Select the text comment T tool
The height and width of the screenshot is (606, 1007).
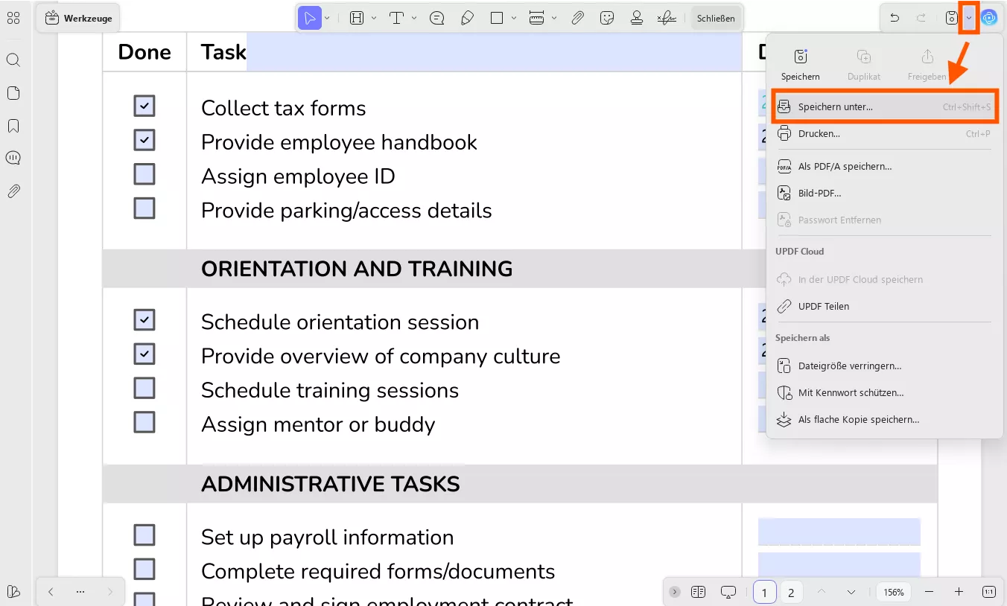[x=397, y=19]
